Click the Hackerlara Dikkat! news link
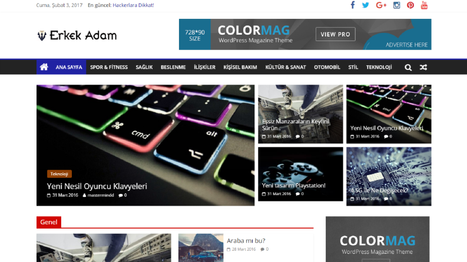This screenshot has height=262, width=467. coord(133,5)
